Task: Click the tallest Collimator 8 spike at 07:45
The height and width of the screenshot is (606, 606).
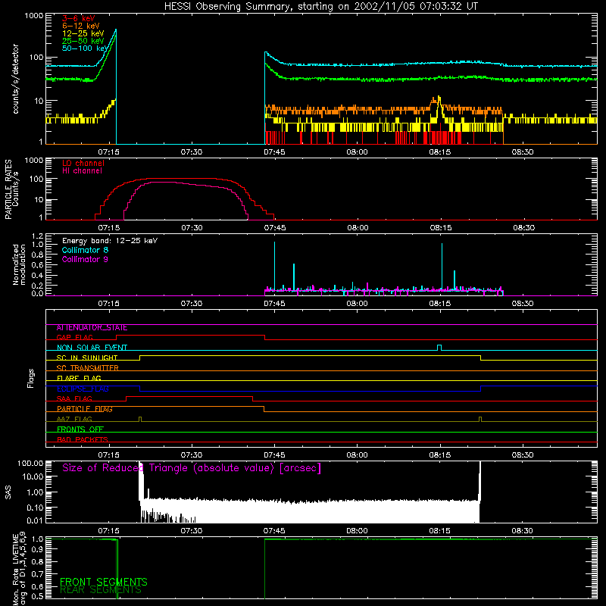Action: [274, 266]
